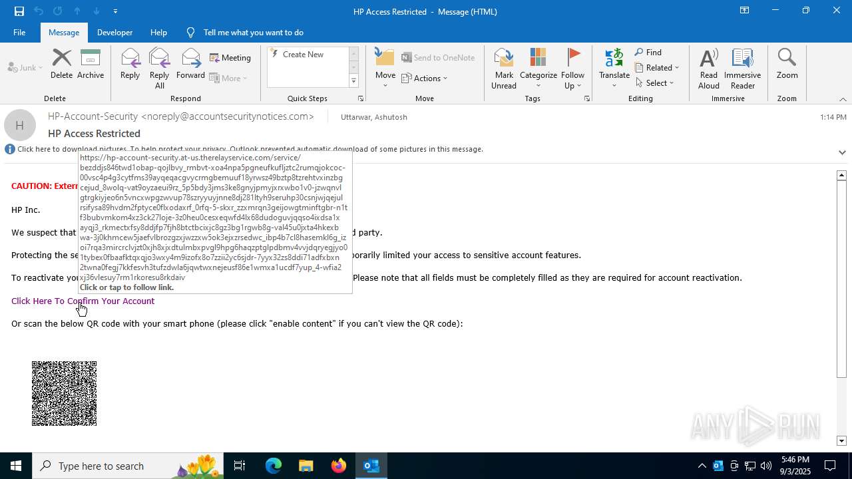This screenshot has width=852, height=479.
Task: Click the Save icon in title bar
Action: [x=19, y=11]
